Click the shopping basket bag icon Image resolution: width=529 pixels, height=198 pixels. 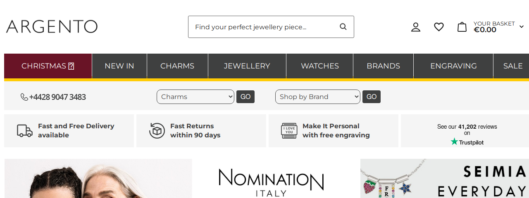[462, 27]
